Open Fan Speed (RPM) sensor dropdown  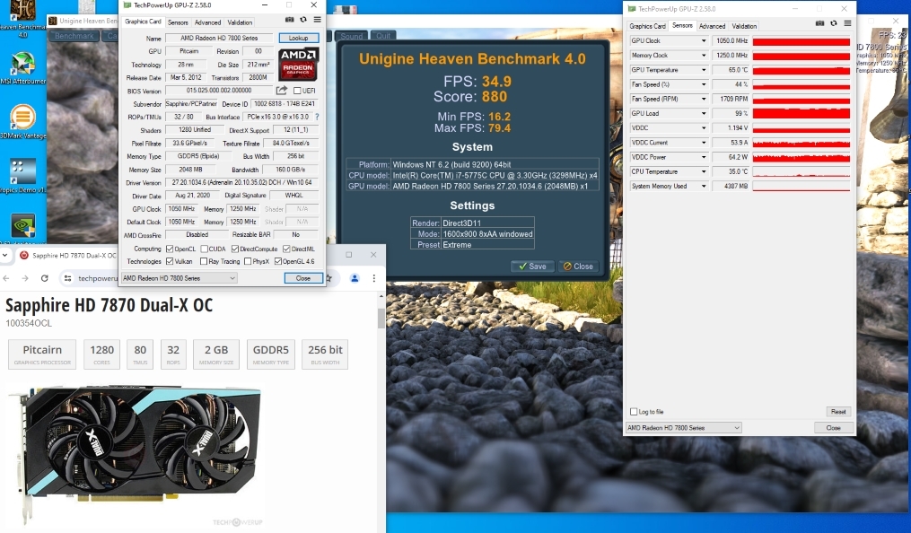tap(704, 99)
